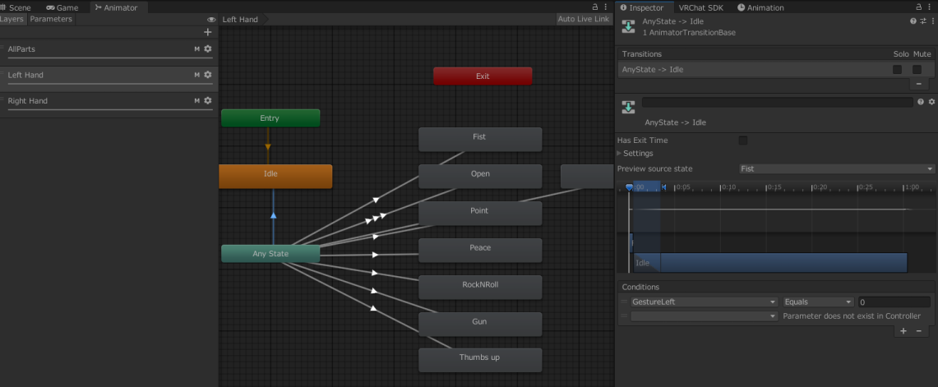Open the GestureLeft parameter dropdown
938x387 pixels.
click(704, 302)
